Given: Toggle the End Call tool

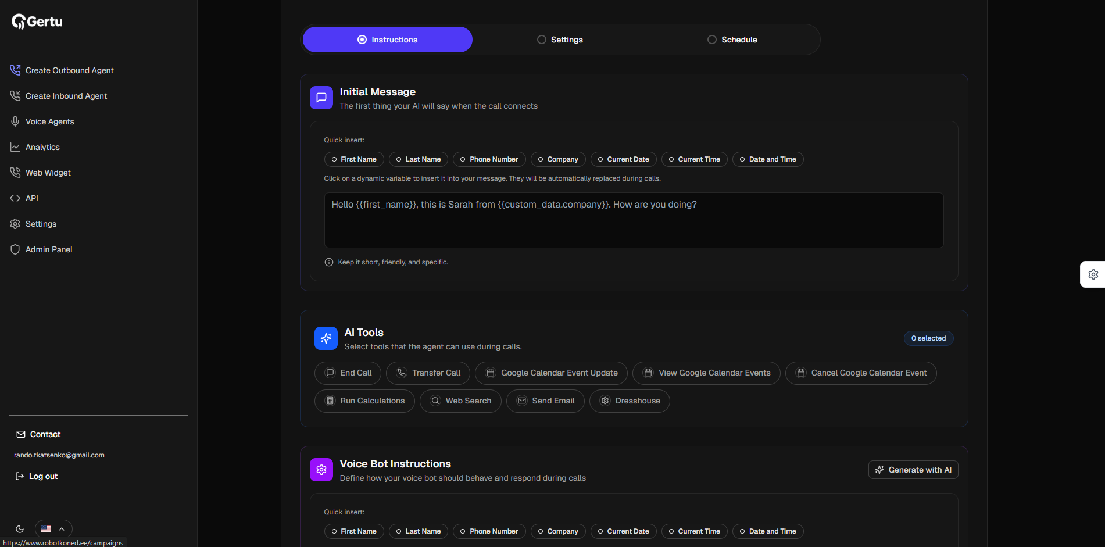Looking at the screenshot, I should click(x=348, y=373).
